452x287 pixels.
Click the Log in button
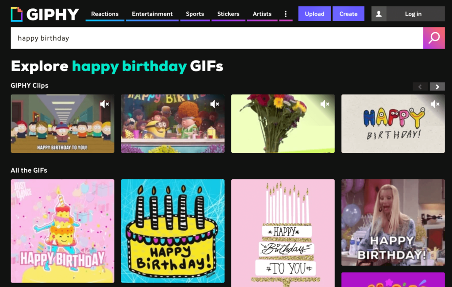[413, 14]
